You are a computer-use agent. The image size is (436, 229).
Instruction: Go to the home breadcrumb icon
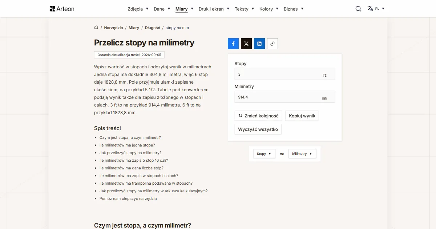(96, 28)
